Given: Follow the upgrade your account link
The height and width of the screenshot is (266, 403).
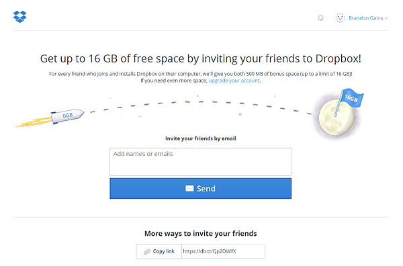Looking at the screenshot, I should [234, 81].
